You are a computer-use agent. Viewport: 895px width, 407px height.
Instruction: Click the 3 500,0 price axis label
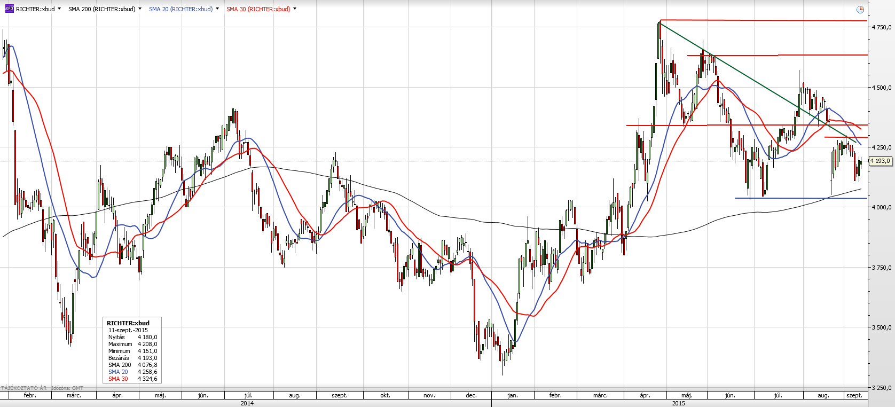882,327
